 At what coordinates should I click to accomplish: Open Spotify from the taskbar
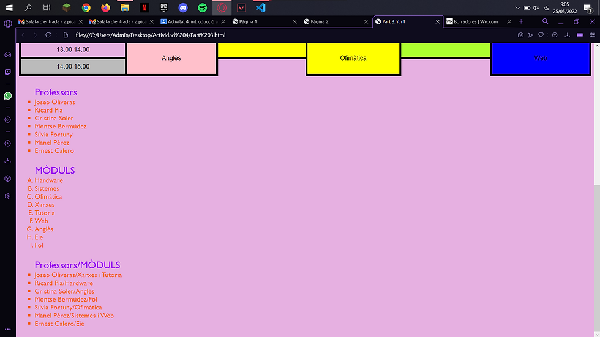[x=203, y=7]
